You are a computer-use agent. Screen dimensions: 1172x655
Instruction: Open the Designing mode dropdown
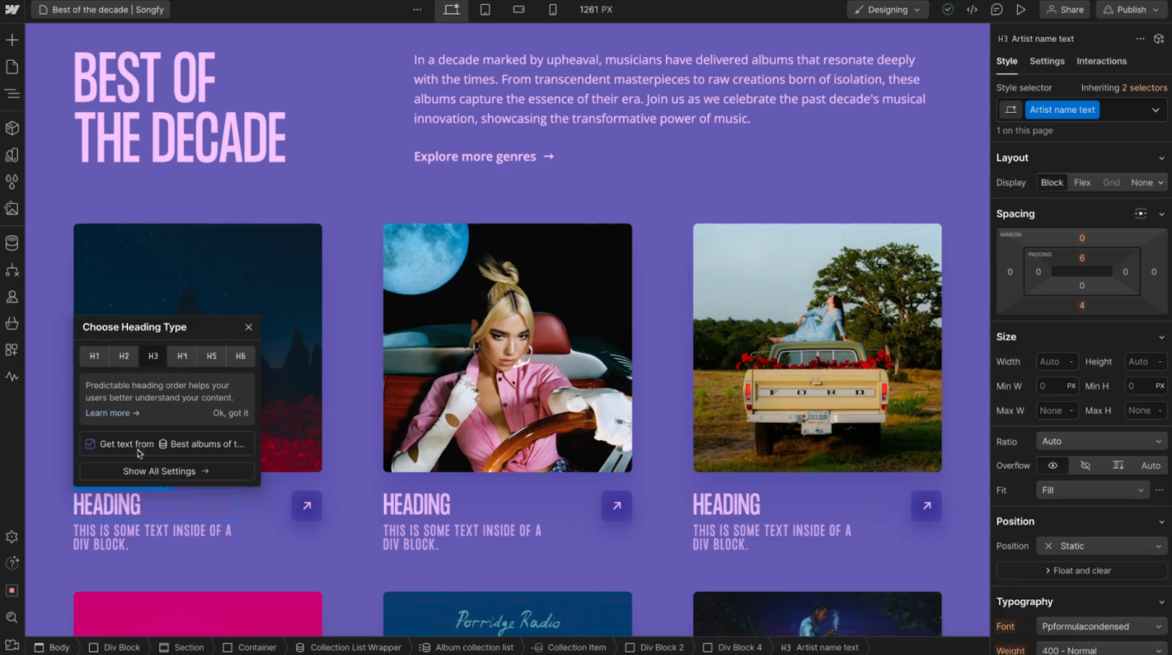tap(888, 10)
